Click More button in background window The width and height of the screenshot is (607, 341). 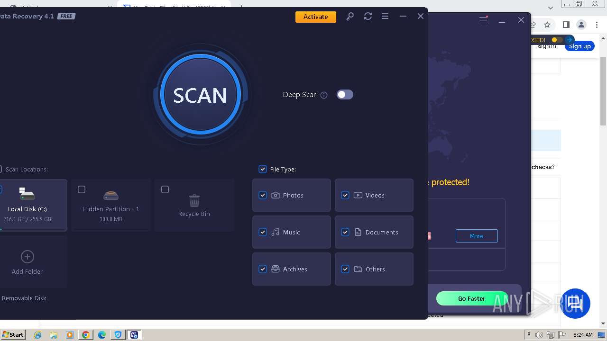(x=477, y=236)
